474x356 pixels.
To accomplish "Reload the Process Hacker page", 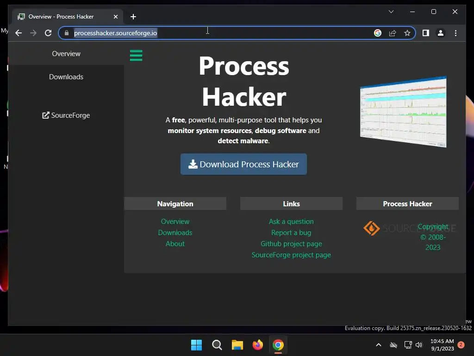I will click(48, 33).
